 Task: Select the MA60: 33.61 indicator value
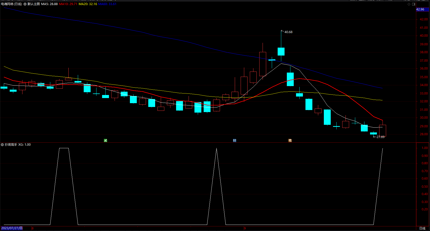(x=107, y=4)
